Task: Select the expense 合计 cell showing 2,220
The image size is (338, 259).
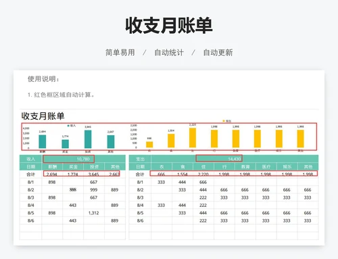Action: tap(203, 174)
